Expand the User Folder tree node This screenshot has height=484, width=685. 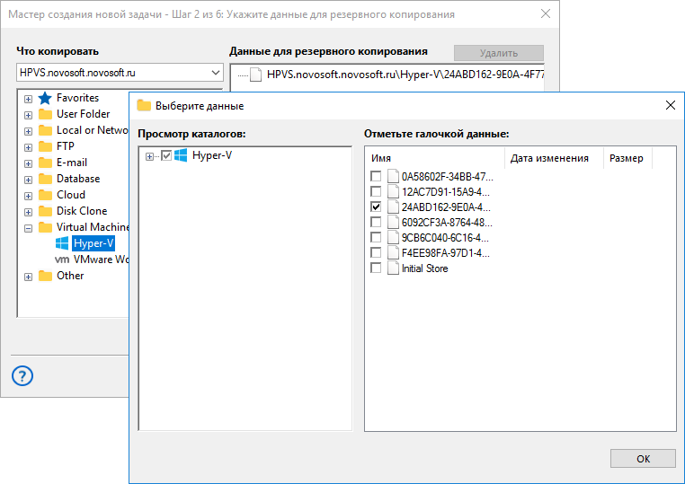point(29,115)
